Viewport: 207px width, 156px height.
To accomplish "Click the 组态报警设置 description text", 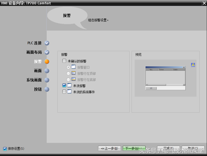I will (x=98, y=20).
